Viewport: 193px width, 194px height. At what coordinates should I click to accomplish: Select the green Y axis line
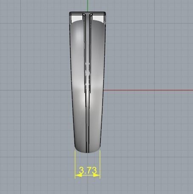(x=88, y=6)
